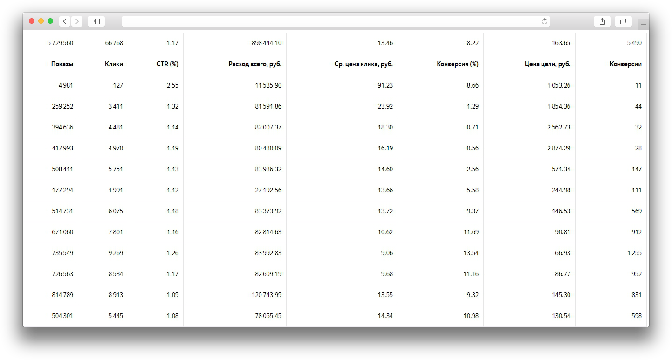Select spend cell 120 743.99
This screenshot has width=672, height=360.
266,295
